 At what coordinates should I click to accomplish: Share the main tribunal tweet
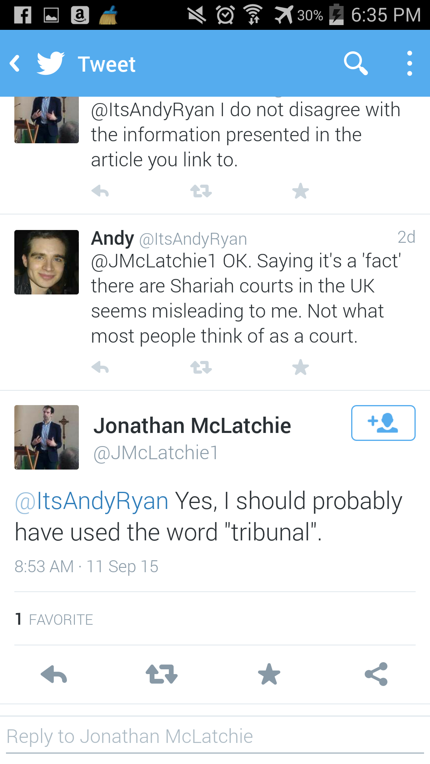[376, 674]
